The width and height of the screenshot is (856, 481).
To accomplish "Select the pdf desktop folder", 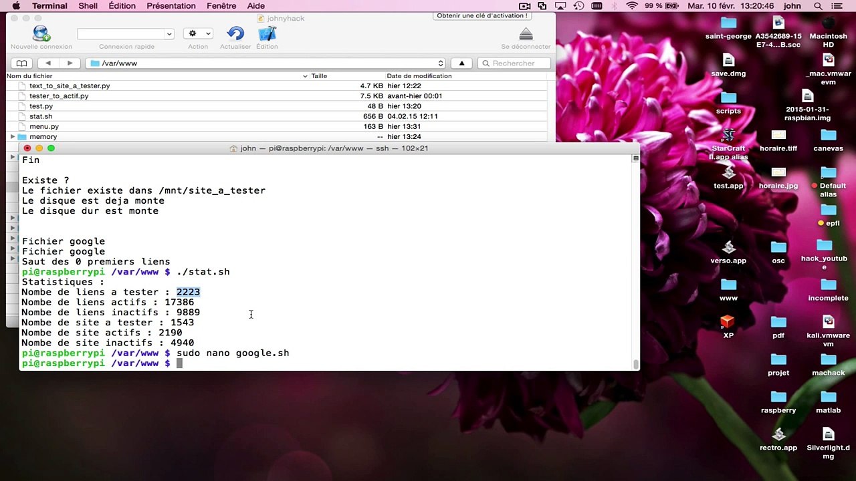I will (x=778, y=327).
